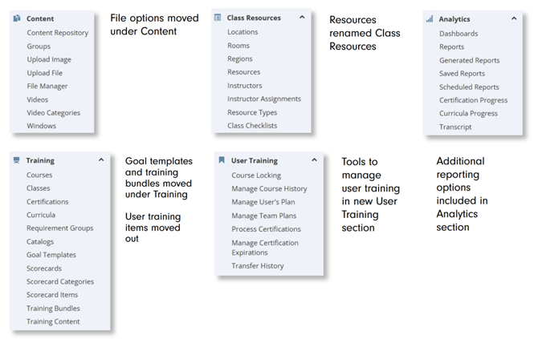Go to Dashboards under Analytics
This screenshot has height=339, width=538.
[459, 34]
